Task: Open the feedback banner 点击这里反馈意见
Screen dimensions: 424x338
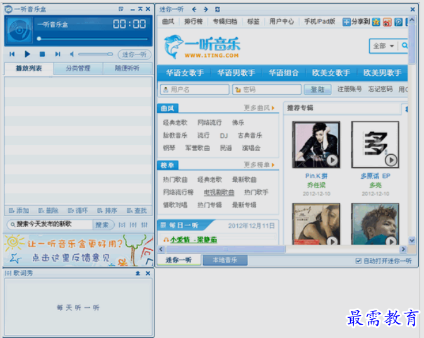Action: click(x=78, y=250)
